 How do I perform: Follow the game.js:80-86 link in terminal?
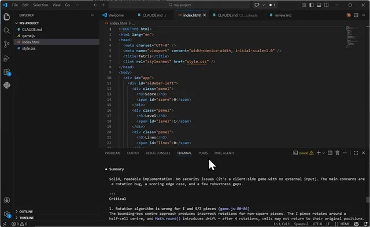click(x=234, y=208)
